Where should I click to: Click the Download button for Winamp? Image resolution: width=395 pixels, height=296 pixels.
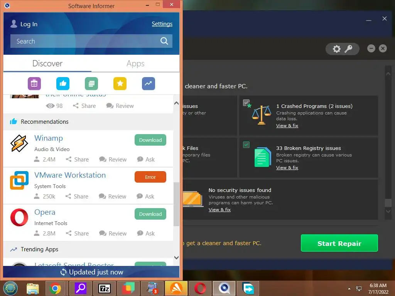[x=150, y=140]
